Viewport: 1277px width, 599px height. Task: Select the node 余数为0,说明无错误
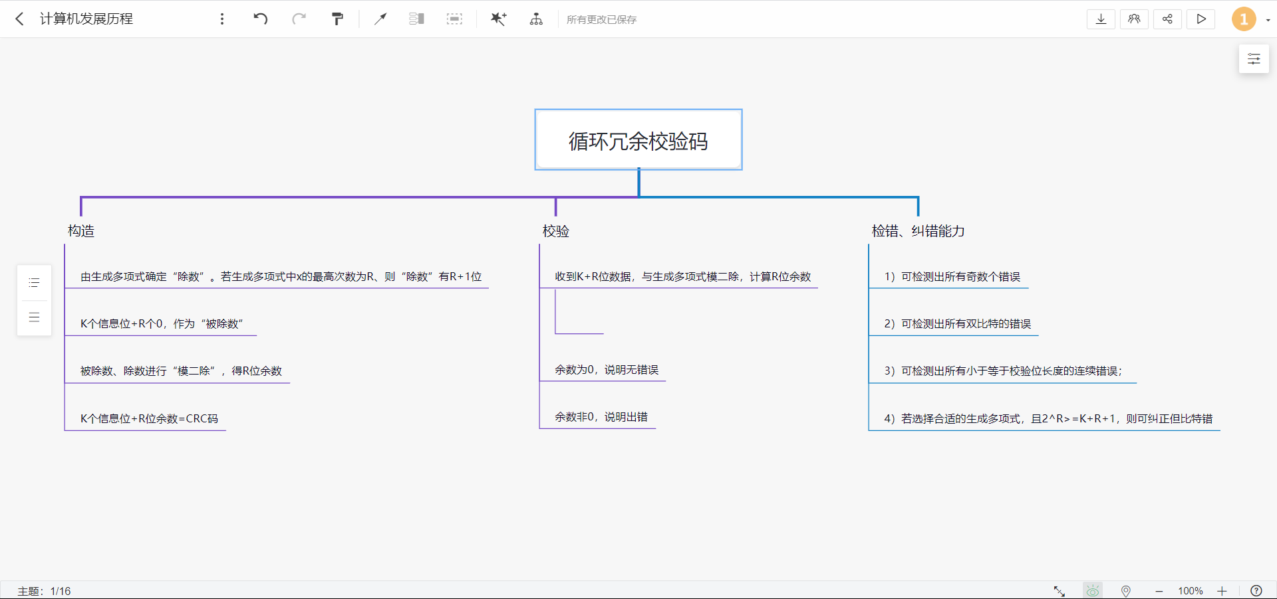point(607,370)
